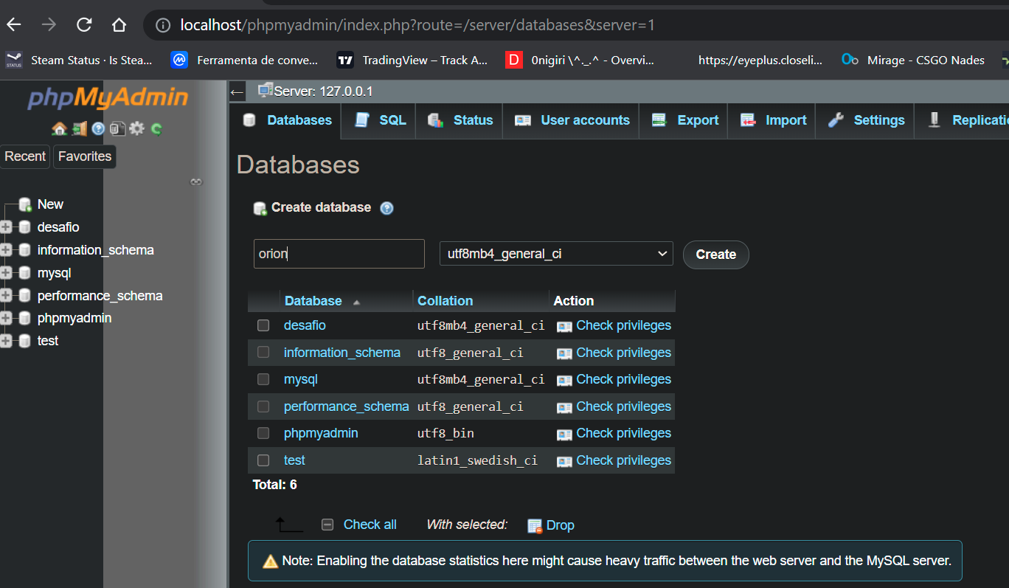Click the Create button
The height and width of the screenshot is (588, 1009).
point(715,254)
